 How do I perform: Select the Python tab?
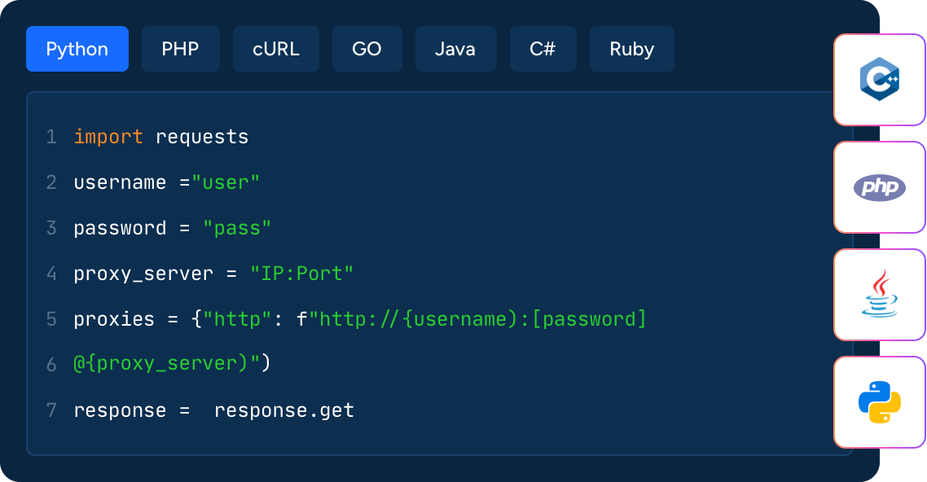77,49
